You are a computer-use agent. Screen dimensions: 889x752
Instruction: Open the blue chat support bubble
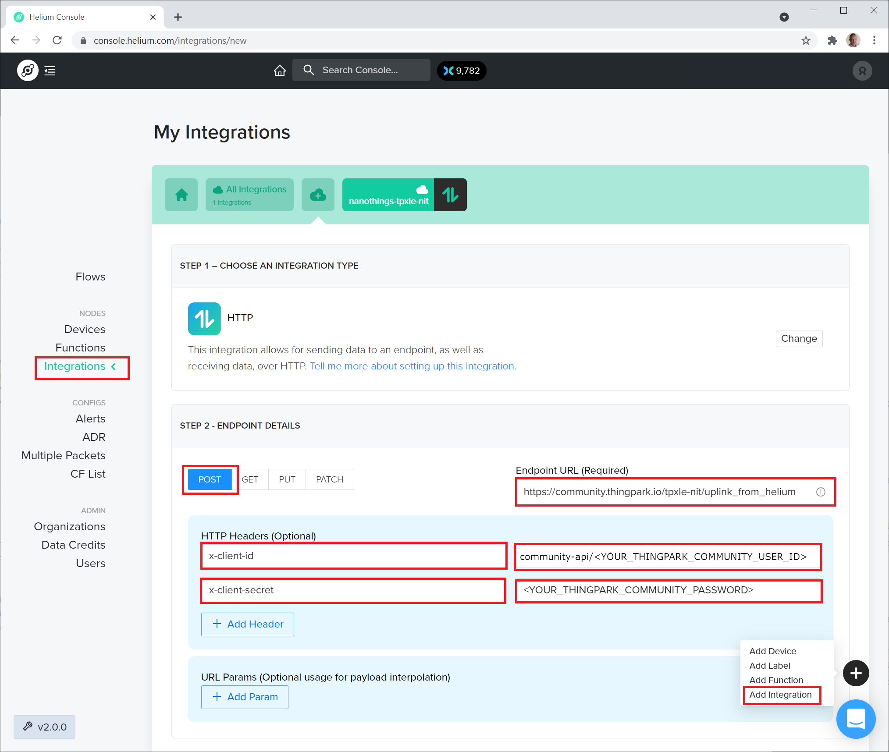click(x=856, y=719)
